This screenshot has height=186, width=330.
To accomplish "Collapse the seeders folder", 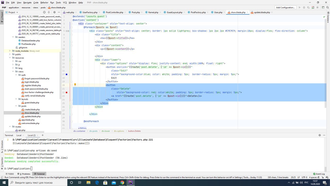I will click(x=13, y=37).
